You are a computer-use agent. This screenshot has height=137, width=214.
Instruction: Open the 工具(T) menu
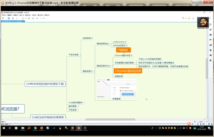click(34, 15)
